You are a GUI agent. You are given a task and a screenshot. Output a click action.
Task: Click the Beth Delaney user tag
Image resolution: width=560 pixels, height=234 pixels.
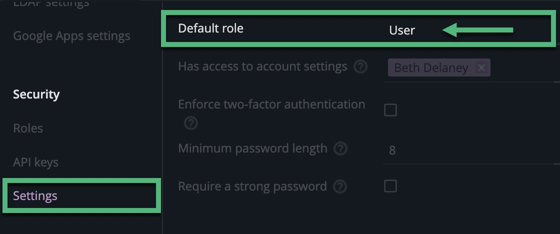[431, 68]
